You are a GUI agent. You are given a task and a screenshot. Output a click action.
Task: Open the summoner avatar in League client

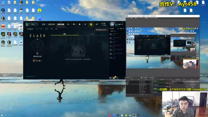click(x=112, y=24)
